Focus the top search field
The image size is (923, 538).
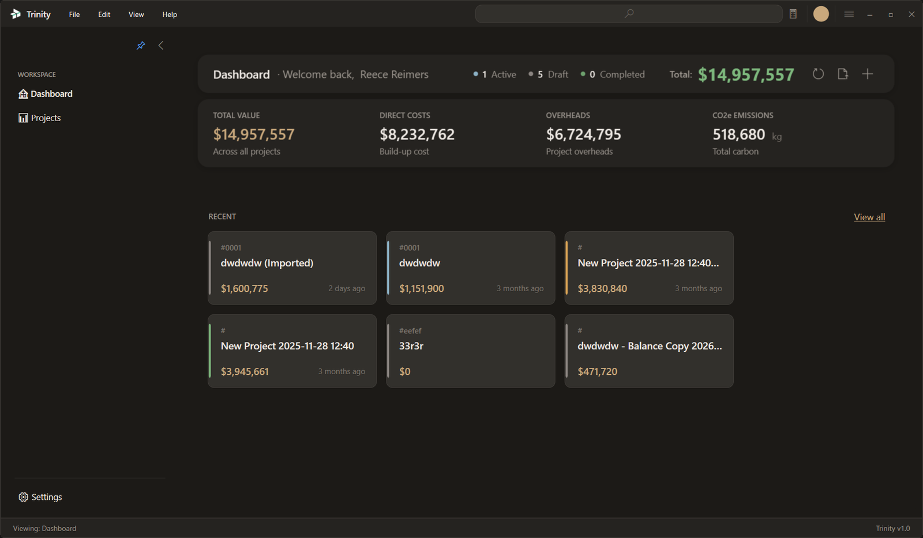pos(629,14)
